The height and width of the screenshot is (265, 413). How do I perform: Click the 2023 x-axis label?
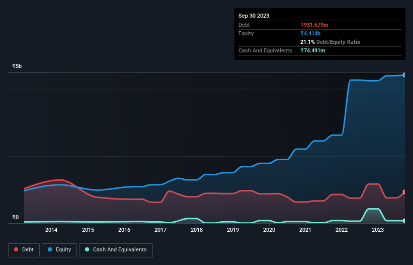(378, 230)
